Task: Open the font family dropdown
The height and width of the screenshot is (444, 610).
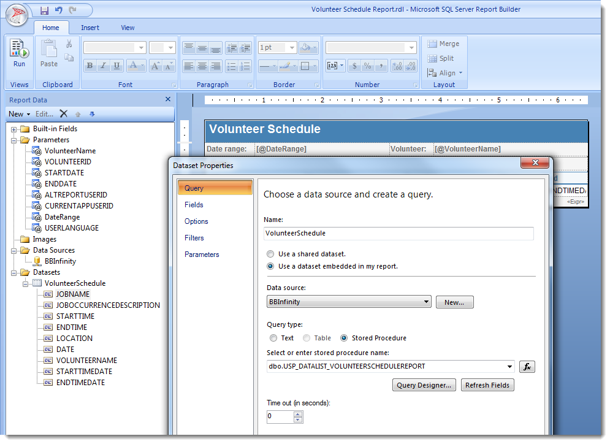Action: pyautogui.click(x=141, y=48)
